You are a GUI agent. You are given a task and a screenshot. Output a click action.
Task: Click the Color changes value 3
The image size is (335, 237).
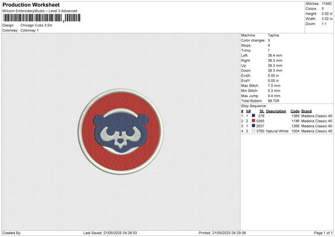pyautogui.click(x=269, y=40)
